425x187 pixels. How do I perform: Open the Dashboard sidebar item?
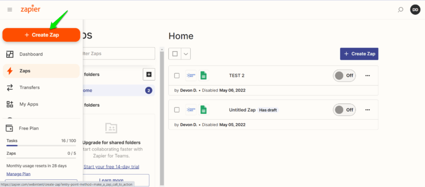(x=31, y=54)
